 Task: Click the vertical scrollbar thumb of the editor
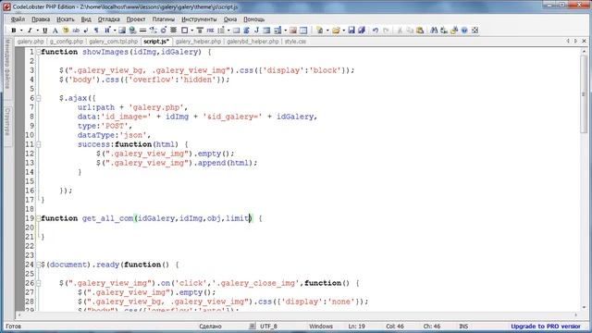coord(584,93)
